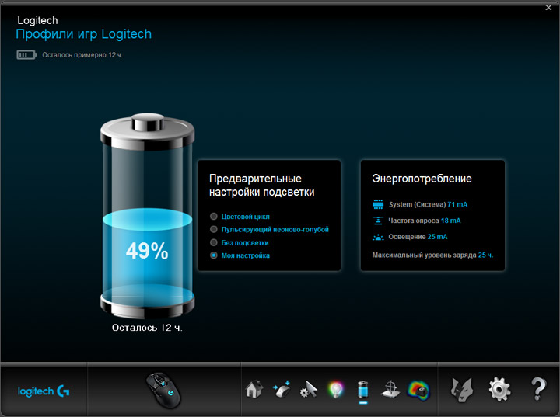Select Цветовой цикл radio button
This screenshot has height=417, width=560.
[x=214, y=216]
